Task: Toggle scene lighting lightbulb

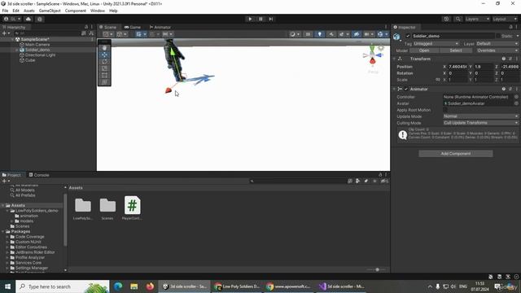Action: 319,34
